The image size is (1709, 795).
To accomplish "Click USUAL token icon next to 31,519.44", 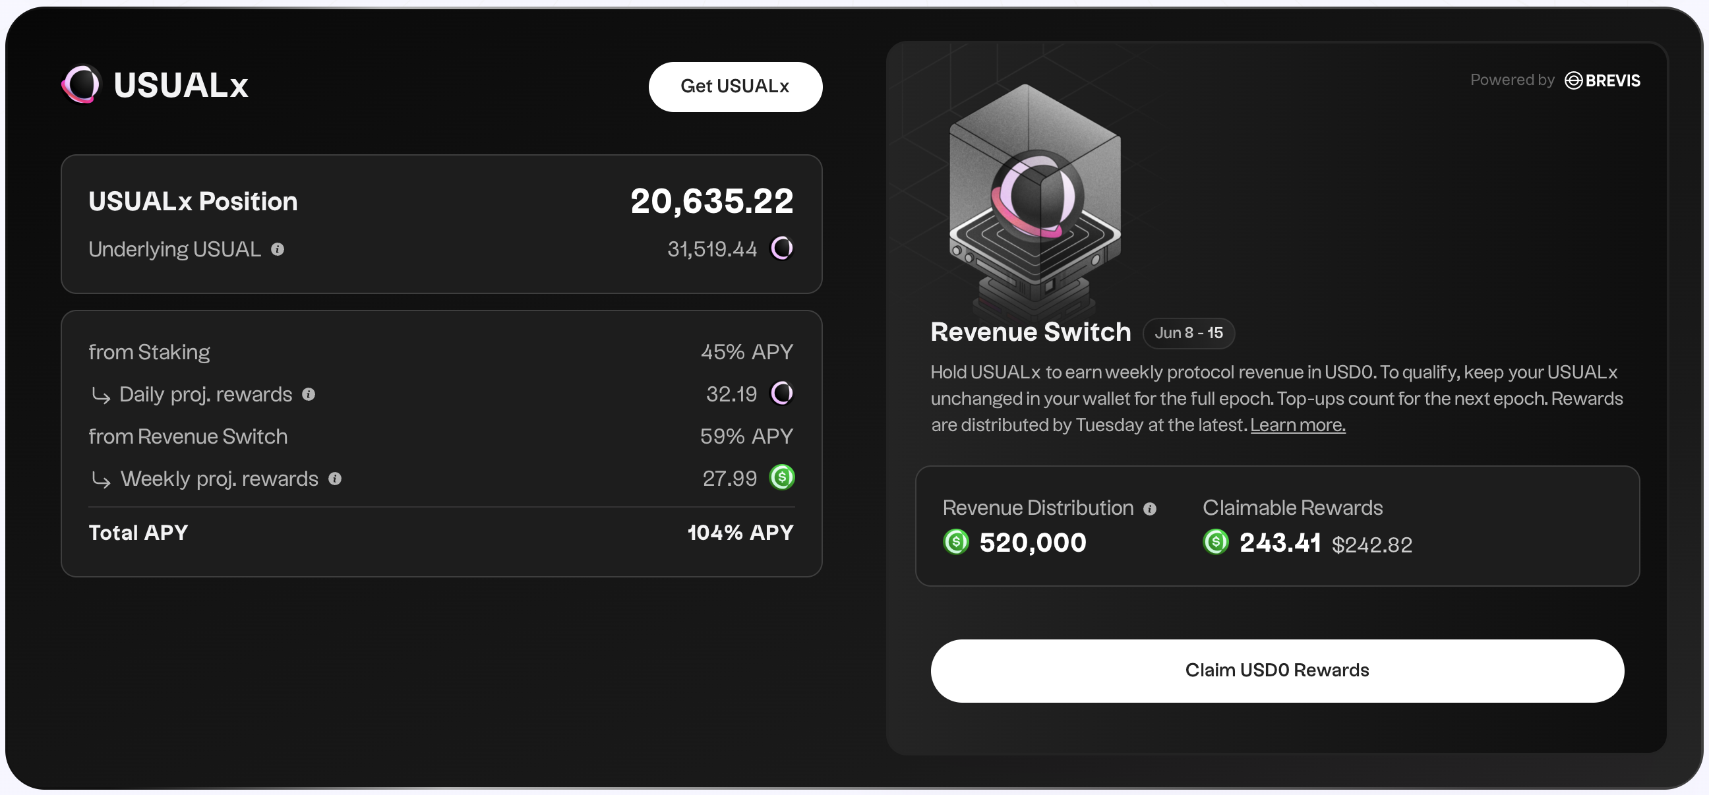I will pyautogui.click(x=781, y=249).
